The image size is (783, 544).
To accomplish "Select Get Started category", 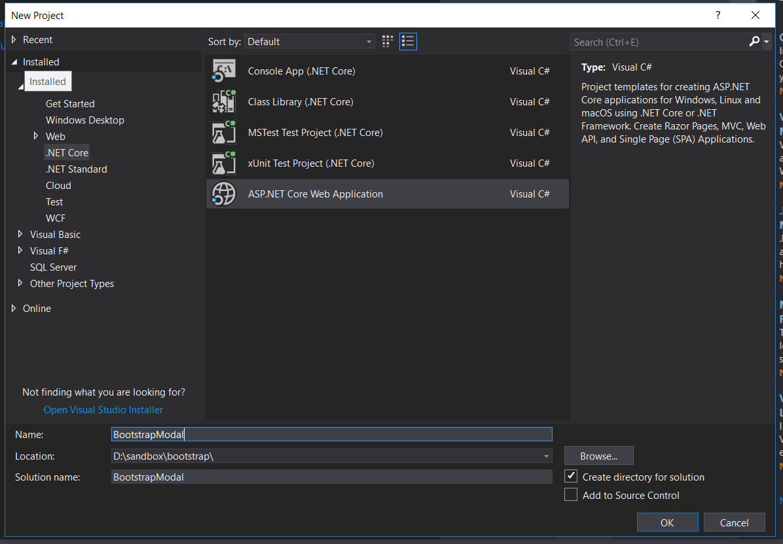I will (x=70, y=104).
